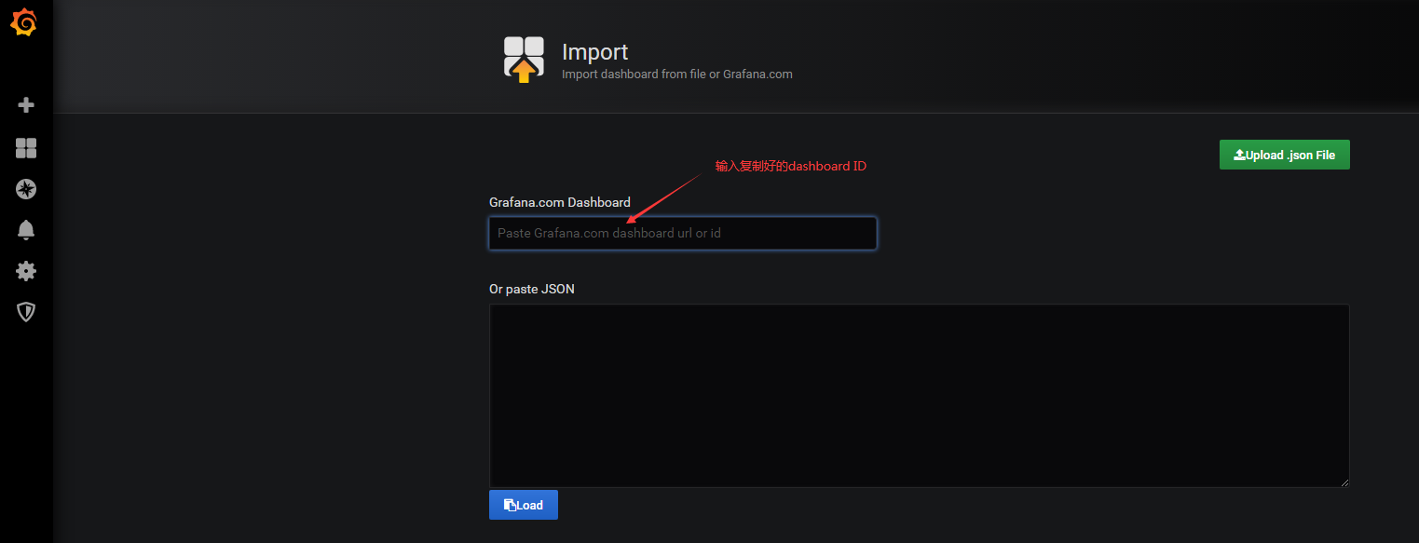Viewport: 1419px width, 543px height.
Task: Click the resize handle of the JSON text area
Action: point(1344,482)
